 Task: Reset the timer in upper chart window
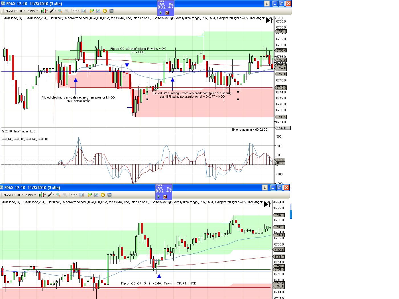tap(167, 13)
